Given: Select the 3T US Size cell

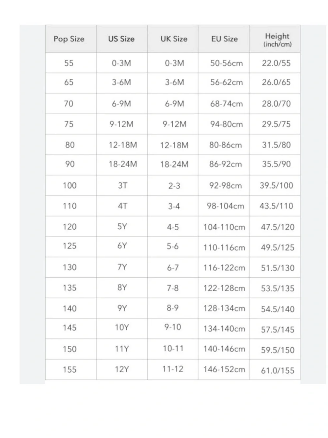Looking at the screenshot, I should coord(122,186).
